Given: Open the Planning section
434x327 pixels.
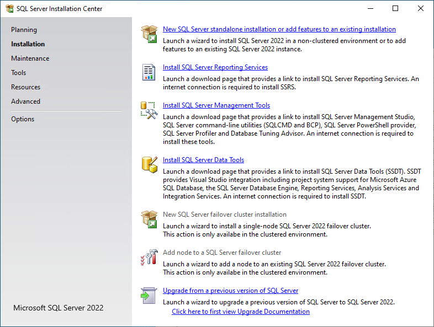Looking at the screenshot, I should tap(24, 30).
